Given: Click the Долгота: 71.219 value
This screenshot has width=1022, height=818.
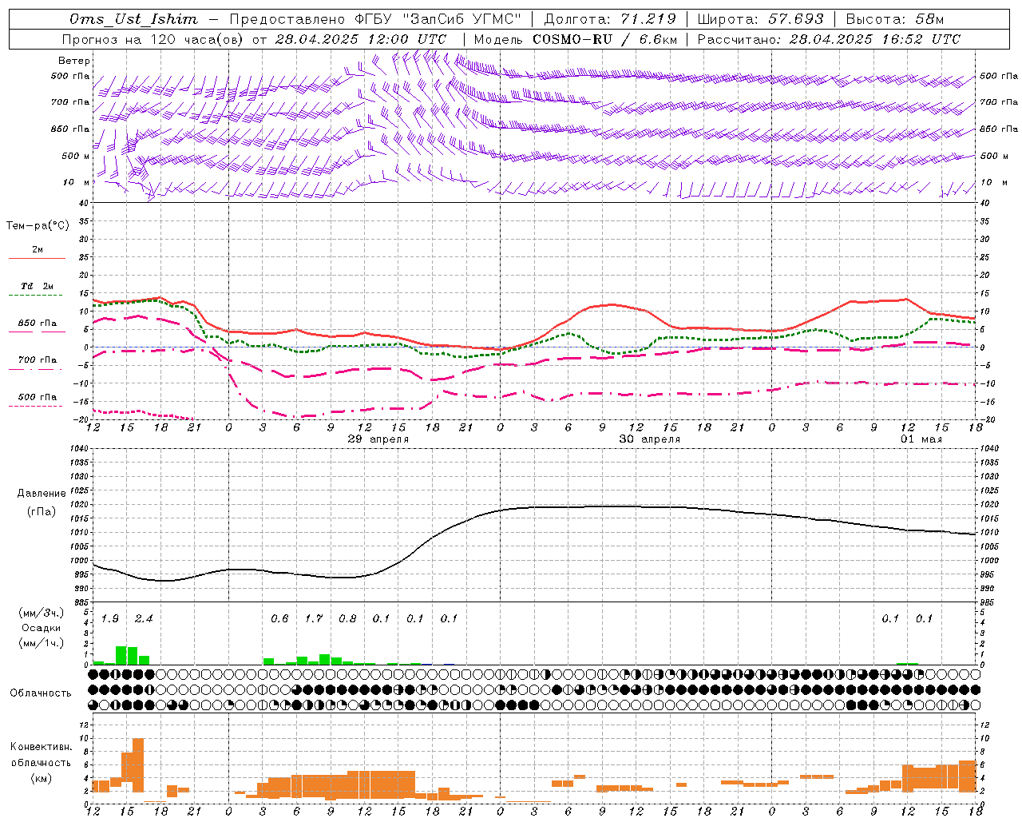Looking at the screenshot, I should tap(610, 19).
